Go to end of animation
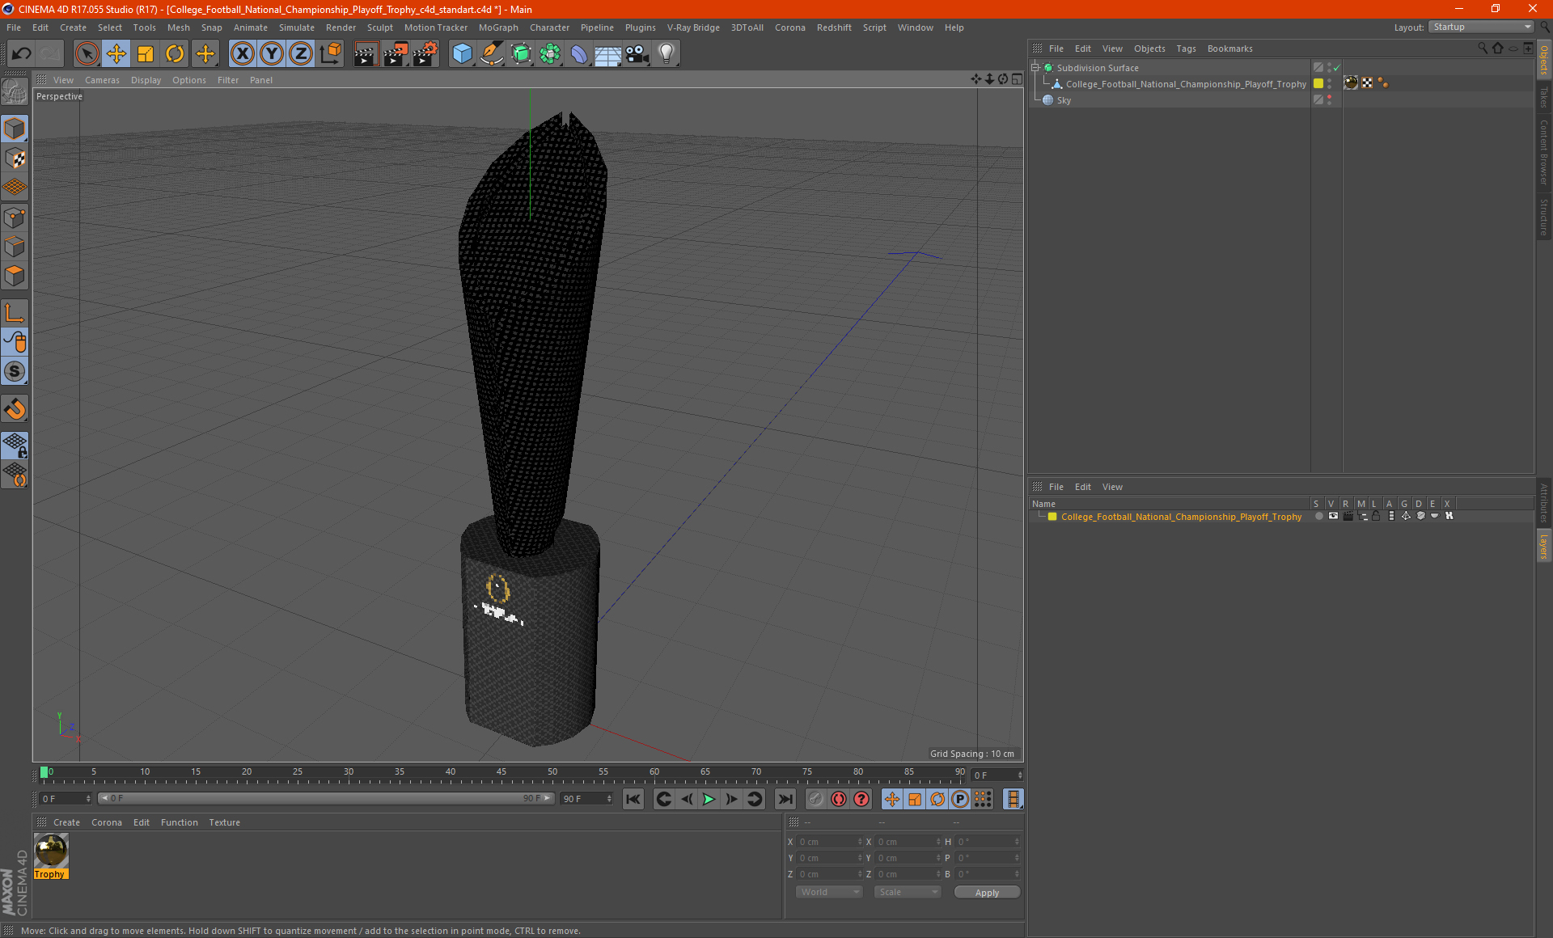The width and height of the screenshot is (1553, 938). click(x=785, y=799)
